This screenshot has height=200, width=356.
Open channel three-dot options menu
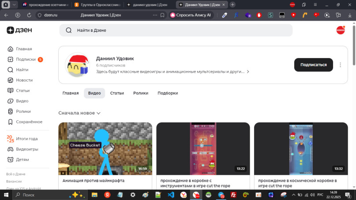pos(340,65)
